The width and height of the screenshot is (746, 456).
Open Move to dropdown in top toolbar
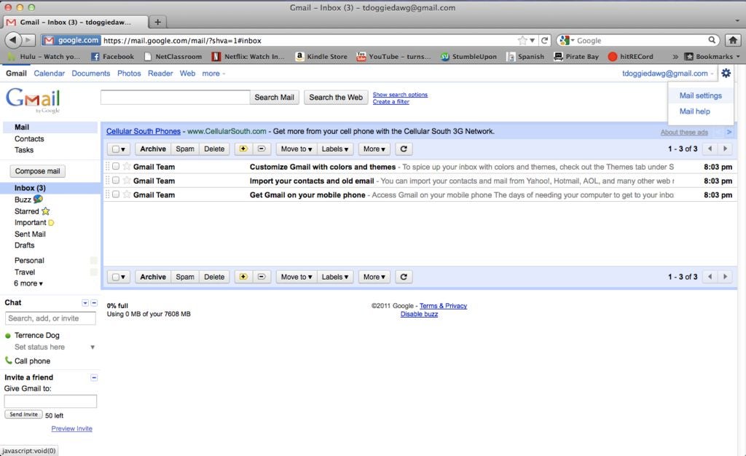pyautogui.click(x=296, y=149)
